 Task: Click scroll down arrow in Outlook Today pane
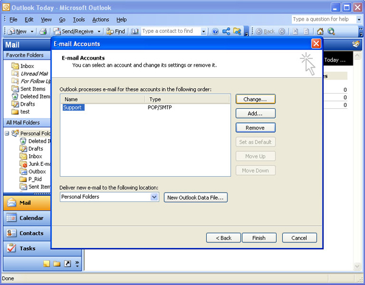357,266
